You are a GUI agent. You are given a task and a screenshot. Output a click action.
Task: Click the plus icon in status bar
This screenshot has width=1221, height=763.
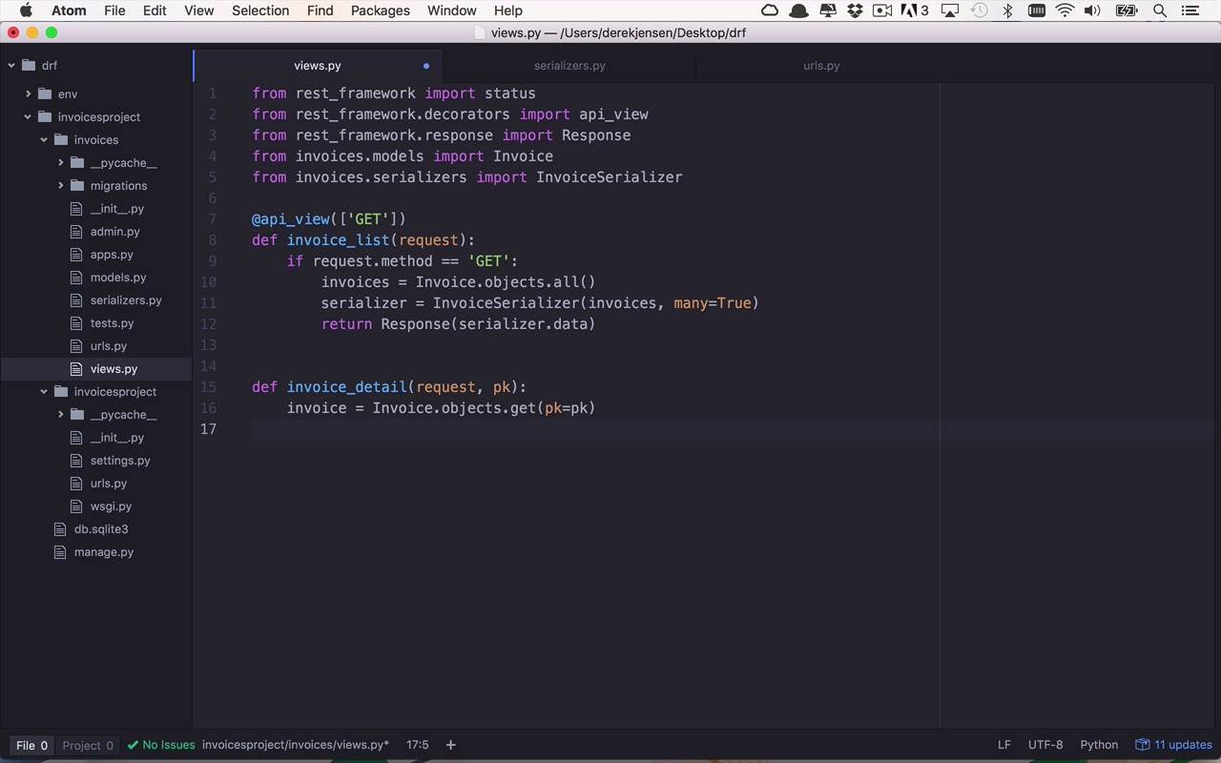[451, 745]
